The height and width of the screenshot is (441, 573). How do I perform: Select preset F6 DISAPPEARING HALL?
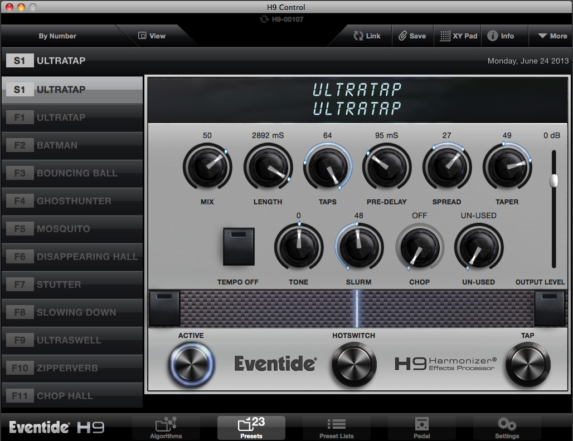72,257
